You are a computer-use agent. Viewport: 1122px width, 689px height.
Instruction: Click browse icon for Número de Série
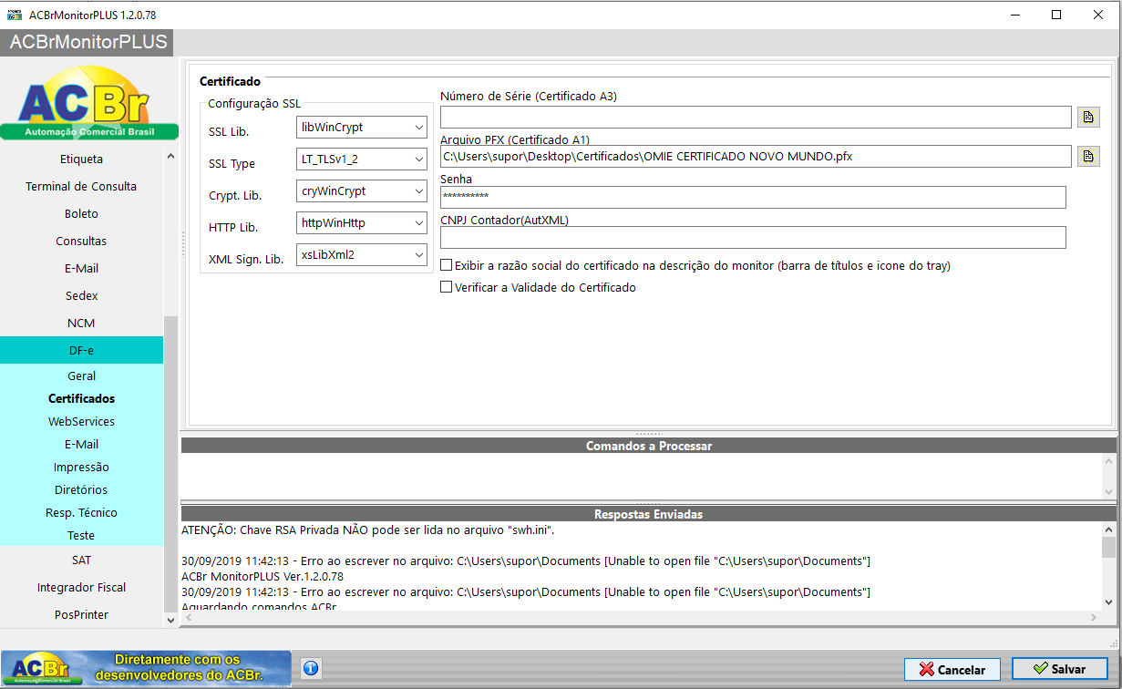[x=1088, y=117]
